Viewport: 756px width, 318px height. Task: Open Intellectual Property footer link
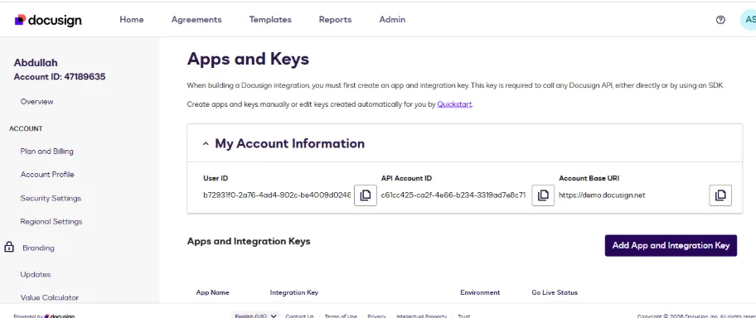coord(421,316)
